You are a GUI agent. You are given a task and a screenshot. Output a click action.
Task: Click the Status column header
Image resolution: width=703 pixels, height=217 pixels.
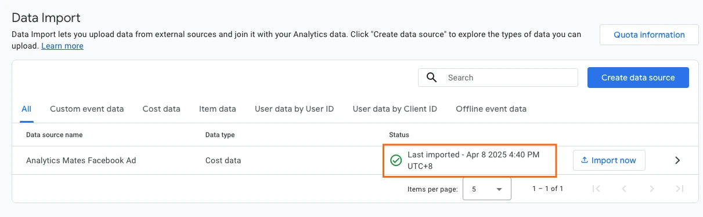tap(399, 135)
